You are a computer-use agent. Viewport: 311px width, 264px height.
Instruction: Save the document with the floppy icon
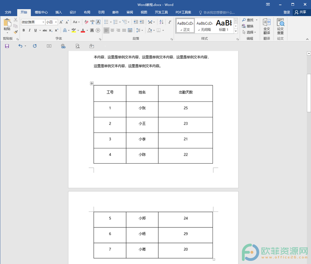(7, 46)
